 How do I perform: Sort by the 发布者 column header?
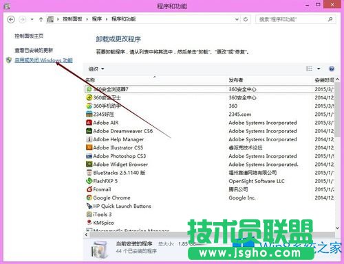(x=236, y=80)
